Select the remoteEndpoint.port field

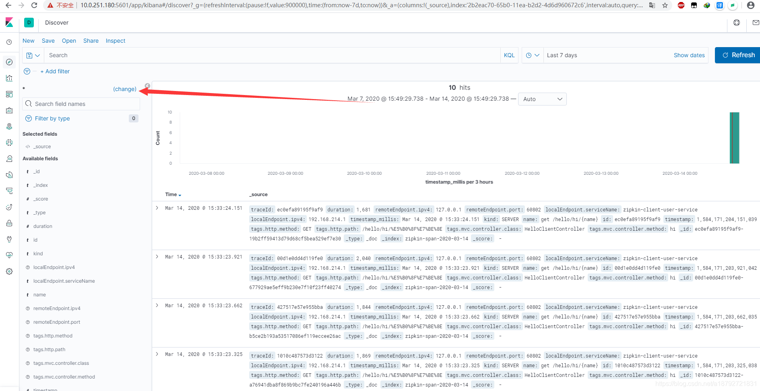[x=57, y=322]
